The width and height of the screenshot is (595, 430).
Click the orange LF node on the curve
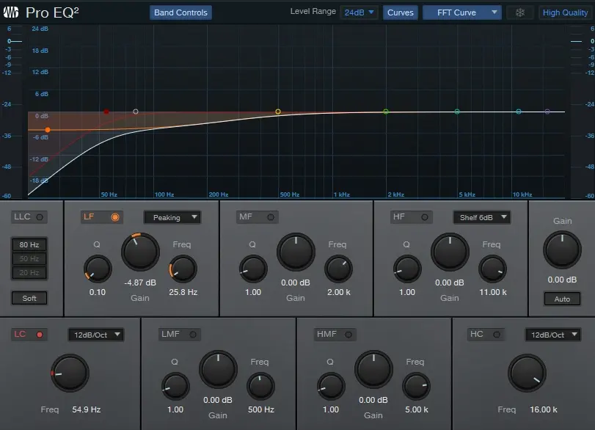48,130
